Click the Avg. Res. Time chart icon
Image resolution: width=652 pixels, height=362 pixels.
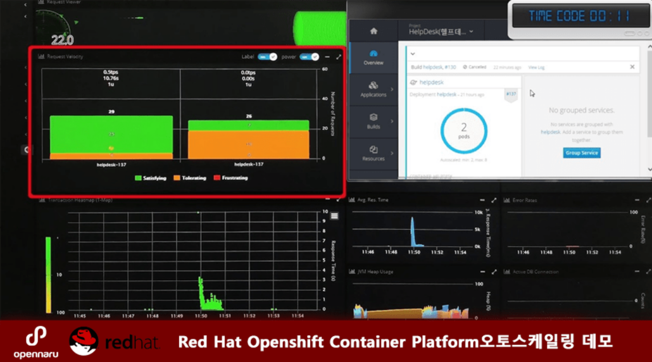[x=352, y=200]
